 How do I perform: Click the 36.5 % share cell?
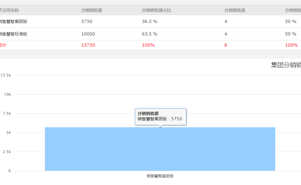coord(149,22)
